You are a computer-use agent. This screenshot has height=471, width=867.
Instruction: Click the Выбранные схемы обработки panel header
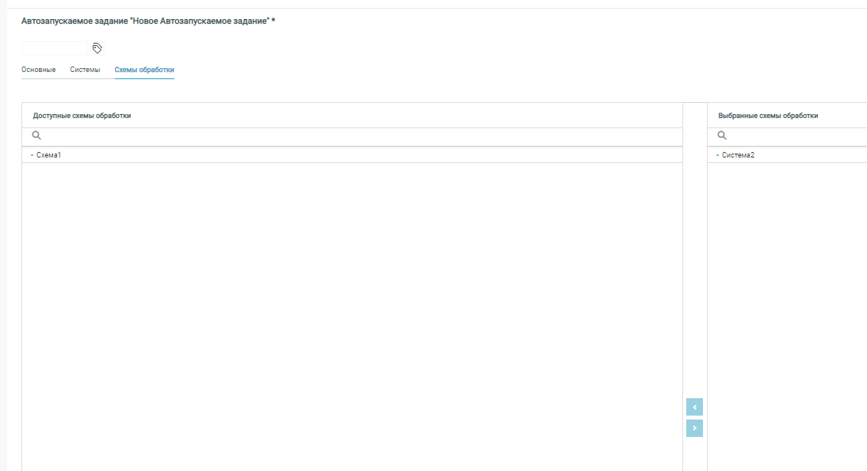point(768,116)
